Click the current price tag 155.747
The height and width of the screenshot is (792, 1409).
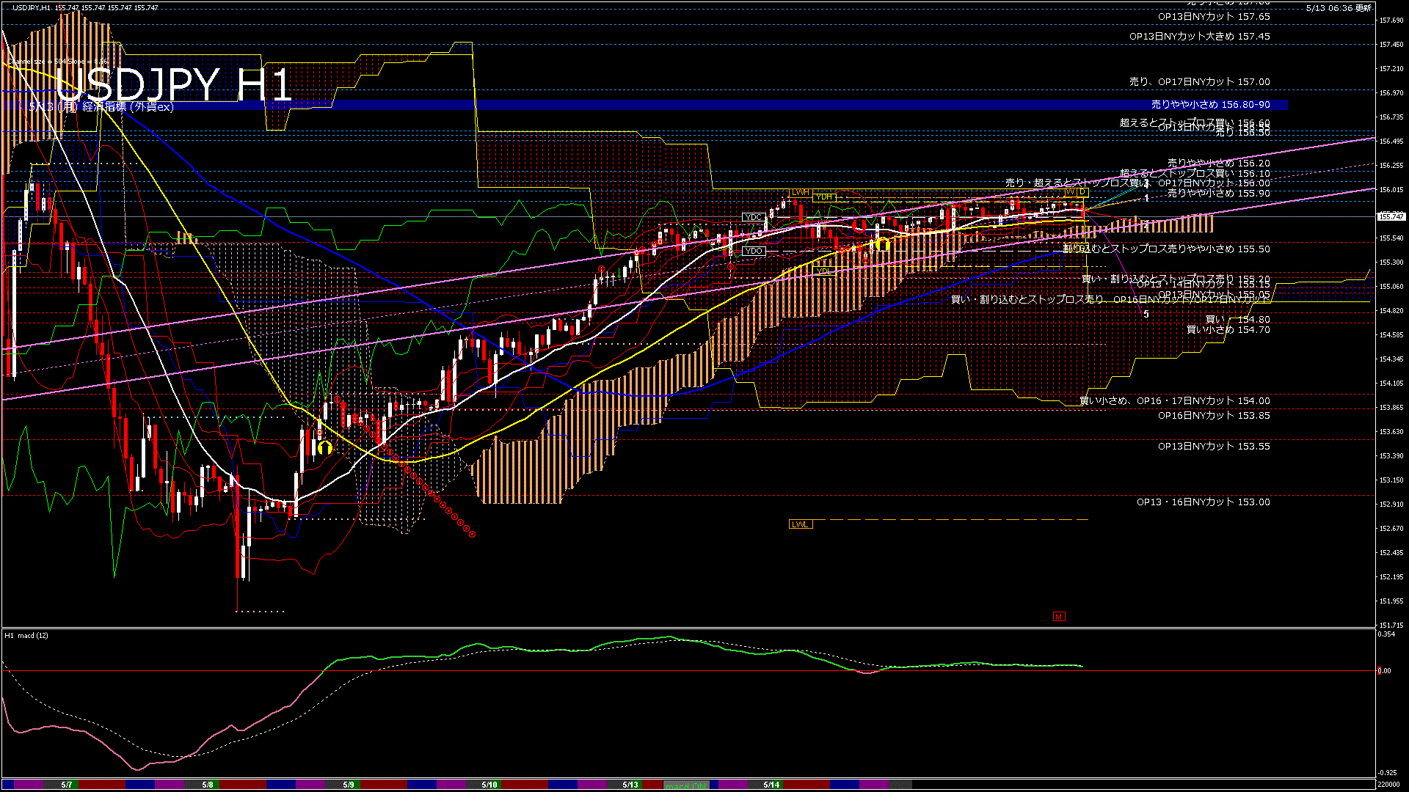pyautogui.click(x=1391, y=216)
